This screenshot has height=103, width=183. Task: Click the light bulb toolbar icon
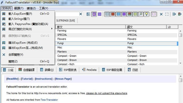146,14
